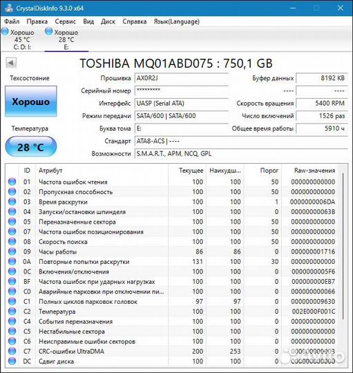Viewport: 353px width, 373px height.
Task: Open the Вид menu
Action: (88, 21)
